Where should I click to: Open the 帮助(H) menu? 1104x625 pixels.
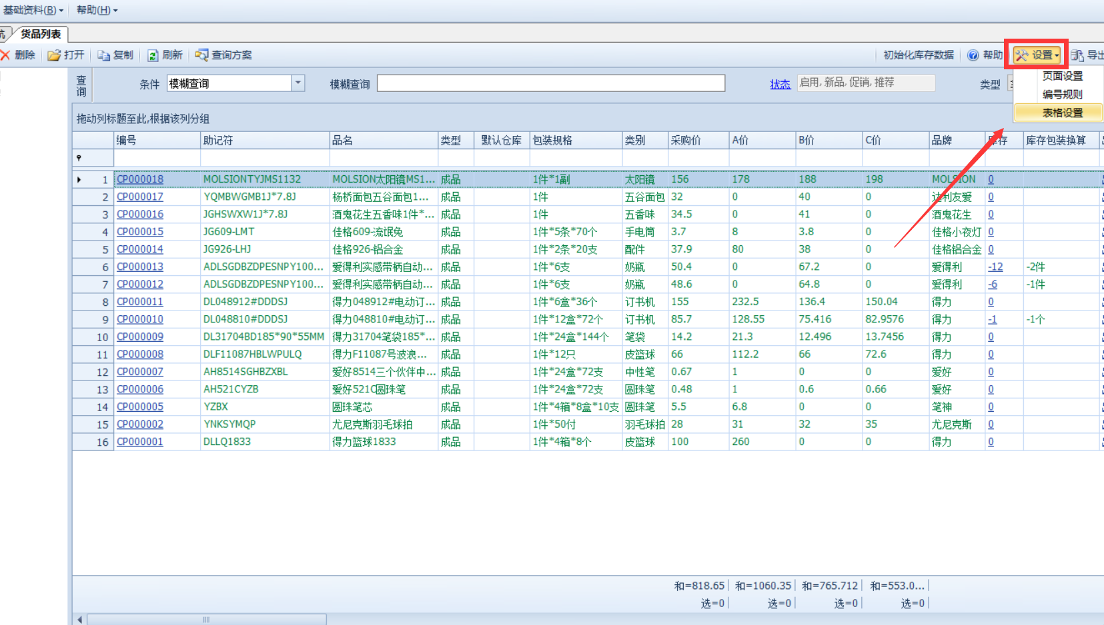pyautogui.click(x=97, y=10)
